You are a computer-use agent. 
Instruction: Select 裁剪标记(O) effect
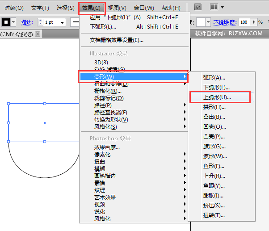[x=134, y=98]
